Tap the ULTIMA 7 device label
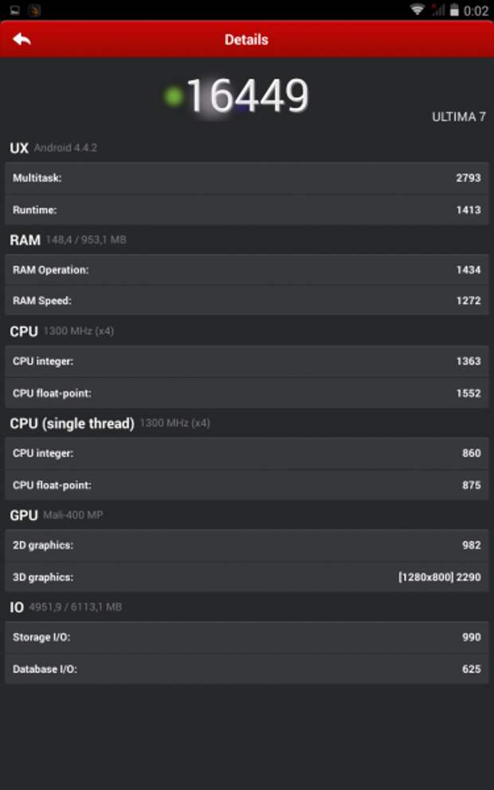Image resolution: width=494 pixels, height=790 pixels. [x=459, y=117]
